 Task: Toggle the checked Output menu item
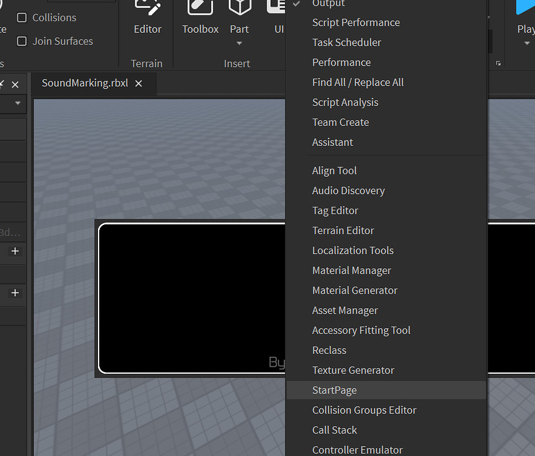click(386, 4)
